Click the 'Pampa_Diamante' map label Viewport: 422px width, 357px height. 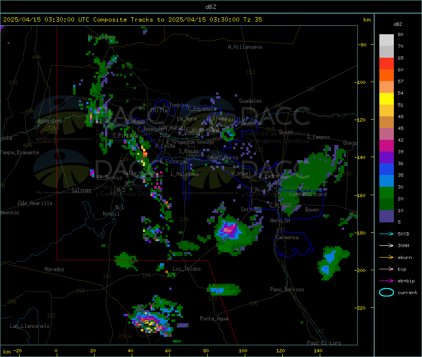click(19, 152)
